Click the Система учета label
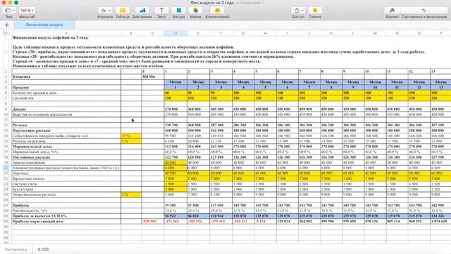451x254 pixels. [x=66, y=184]
